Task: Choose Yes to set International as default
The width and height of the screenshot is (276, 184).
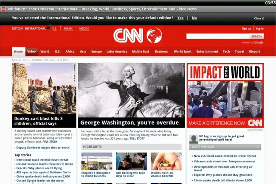Action: (180, 18)
